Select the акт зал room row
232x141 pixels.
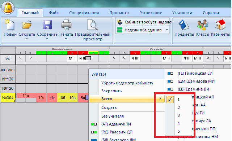click(8, 70)
